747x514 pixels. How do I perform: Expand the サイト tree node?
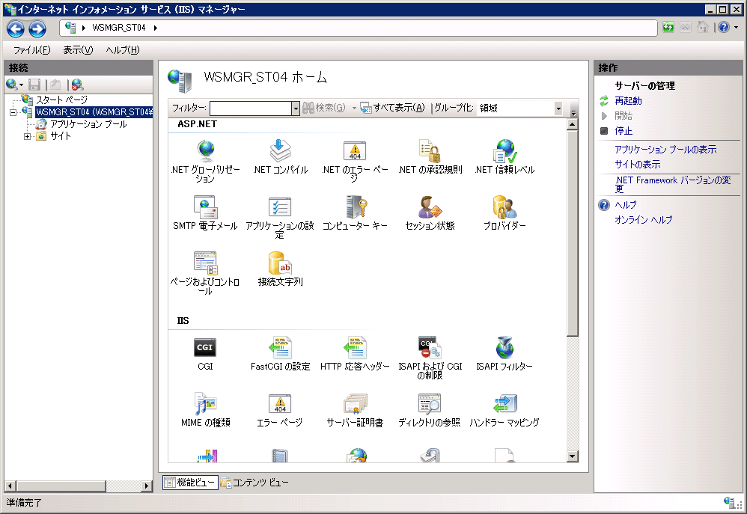pyautogui.click(x=28, y=136)
